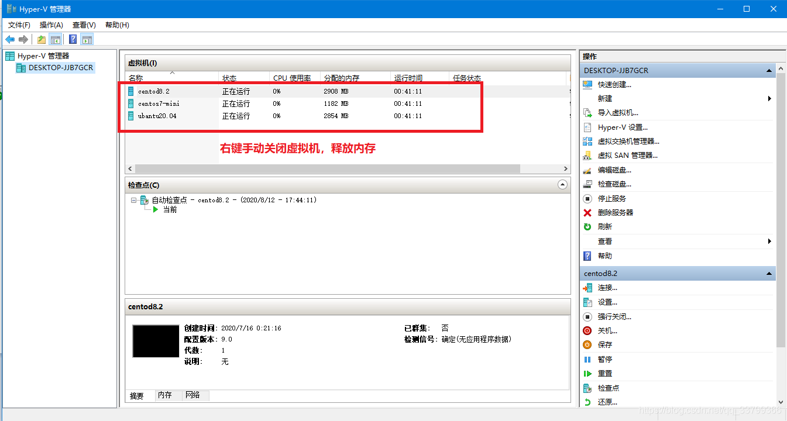
Task: Sort by the 分配的内存 column header
Action: [x=355, y=78]
